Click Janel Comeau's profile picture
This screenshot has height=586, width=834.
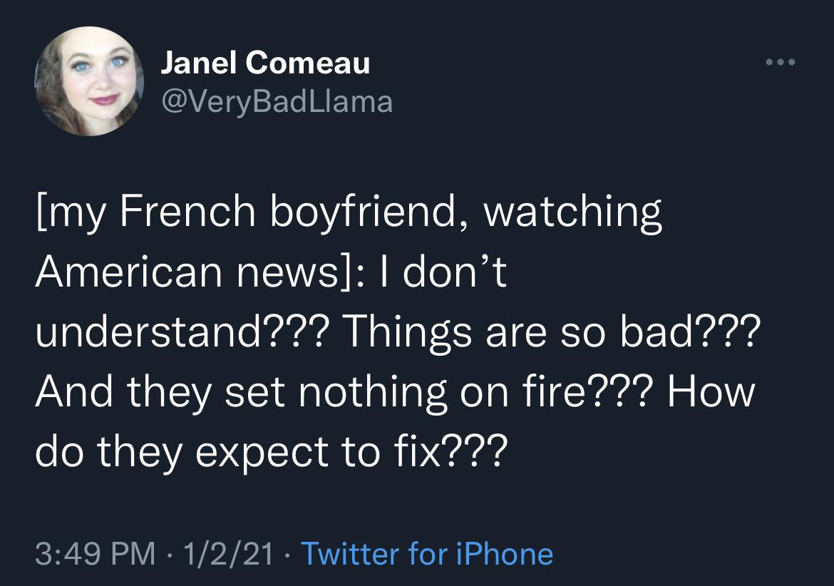[88, 83]
